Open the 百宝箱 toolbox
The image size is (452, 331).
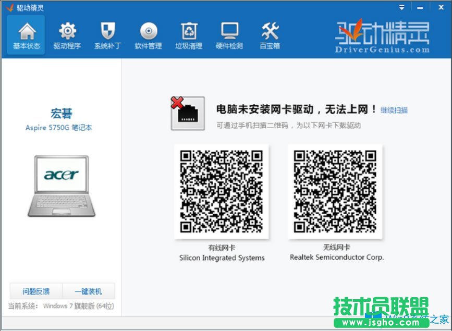pyautogui.click(x=270, y=34)
